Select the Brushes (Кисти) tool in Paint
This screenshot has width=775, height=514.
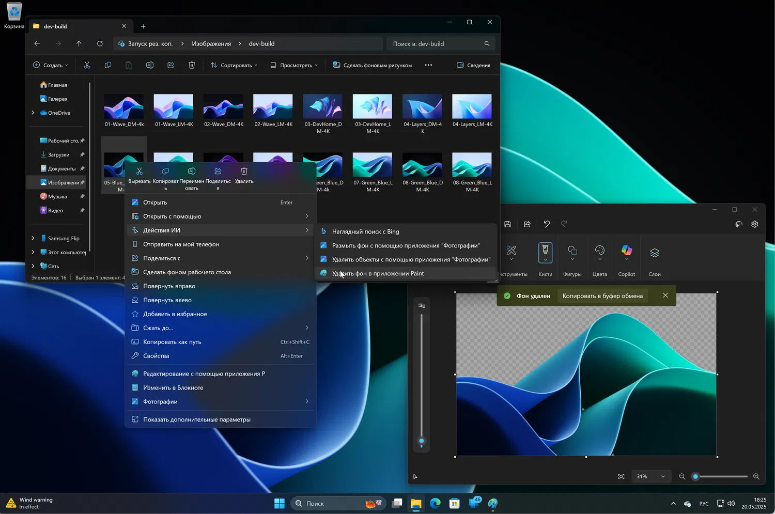click(545, 253)
